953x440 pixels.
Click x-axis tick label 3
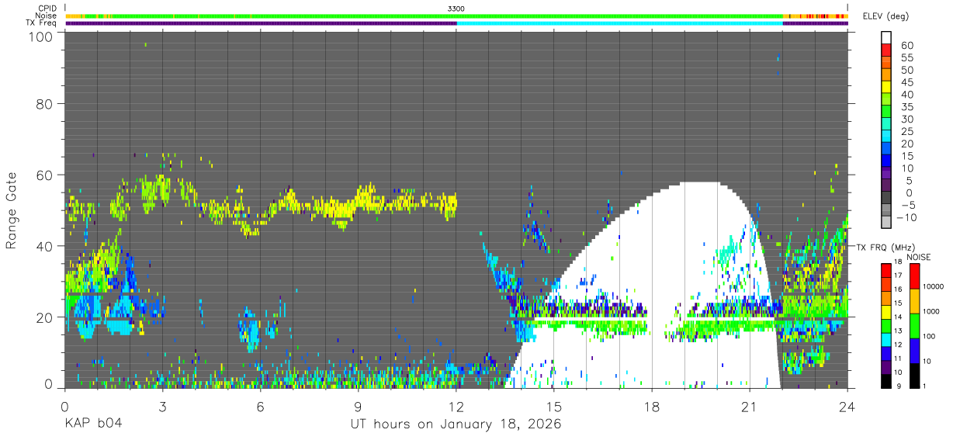click(162, 406)
